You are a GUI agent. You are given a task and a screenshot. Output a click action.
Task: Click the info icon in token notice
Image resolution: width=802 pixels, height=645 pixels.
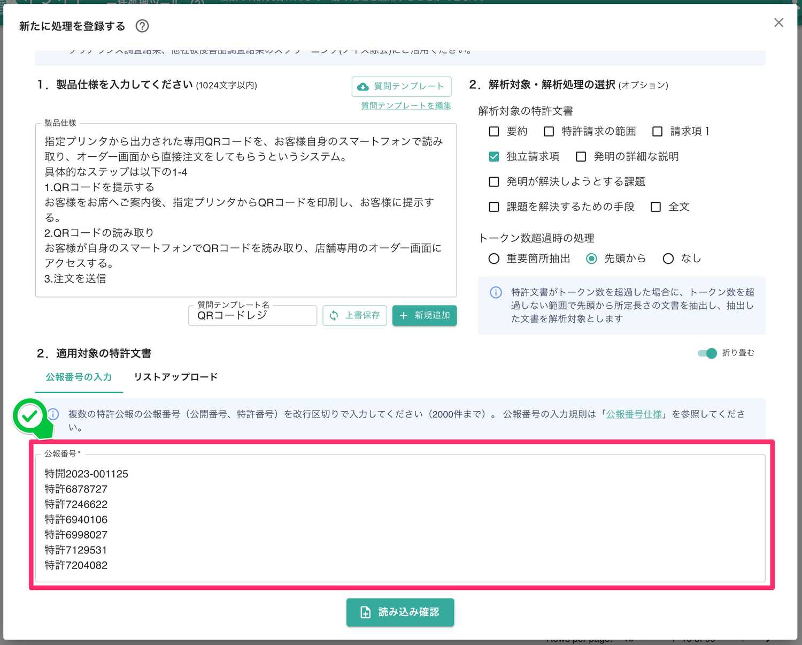[x=496, y=292]
